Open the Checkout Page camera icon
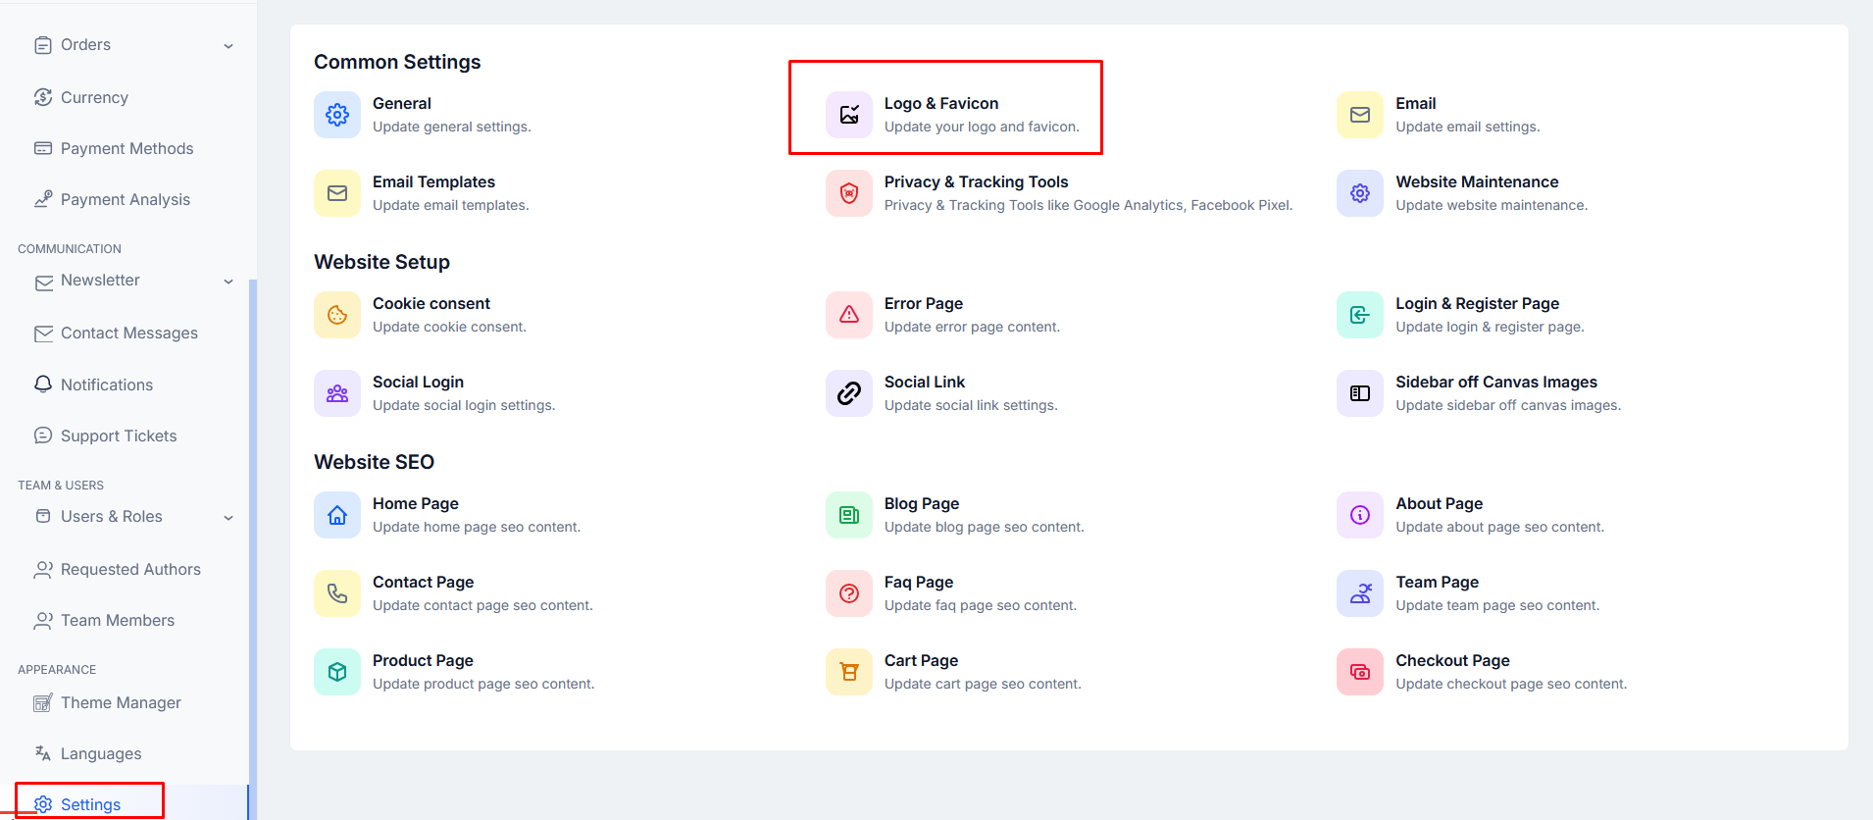 pyautogui.click(x=1360, y=672)
